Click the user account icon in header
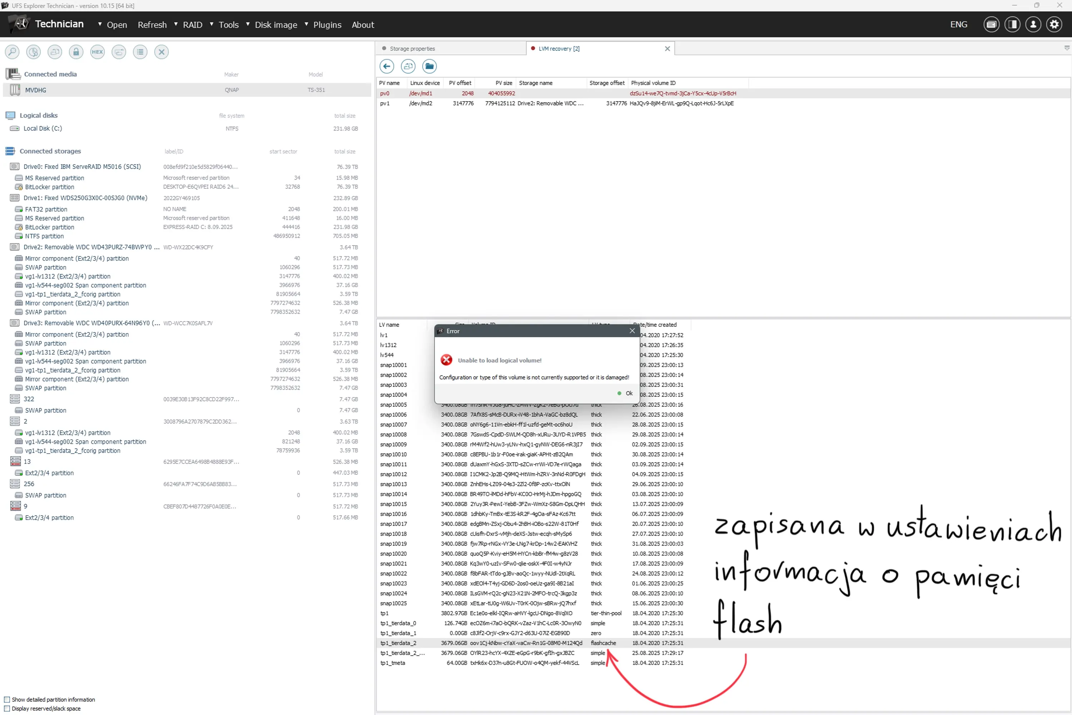This screenshot has height=715, width=1072. [1033, 25]
